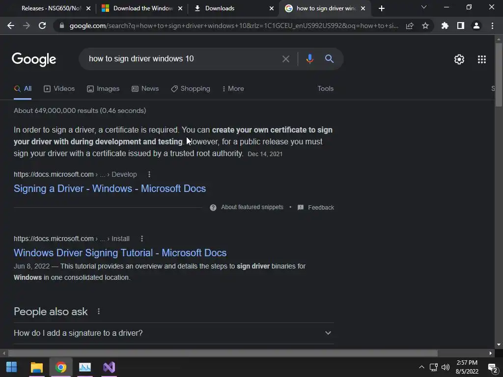Click scroll right arrow on horizontal scrollbar

tap(491, 353)
